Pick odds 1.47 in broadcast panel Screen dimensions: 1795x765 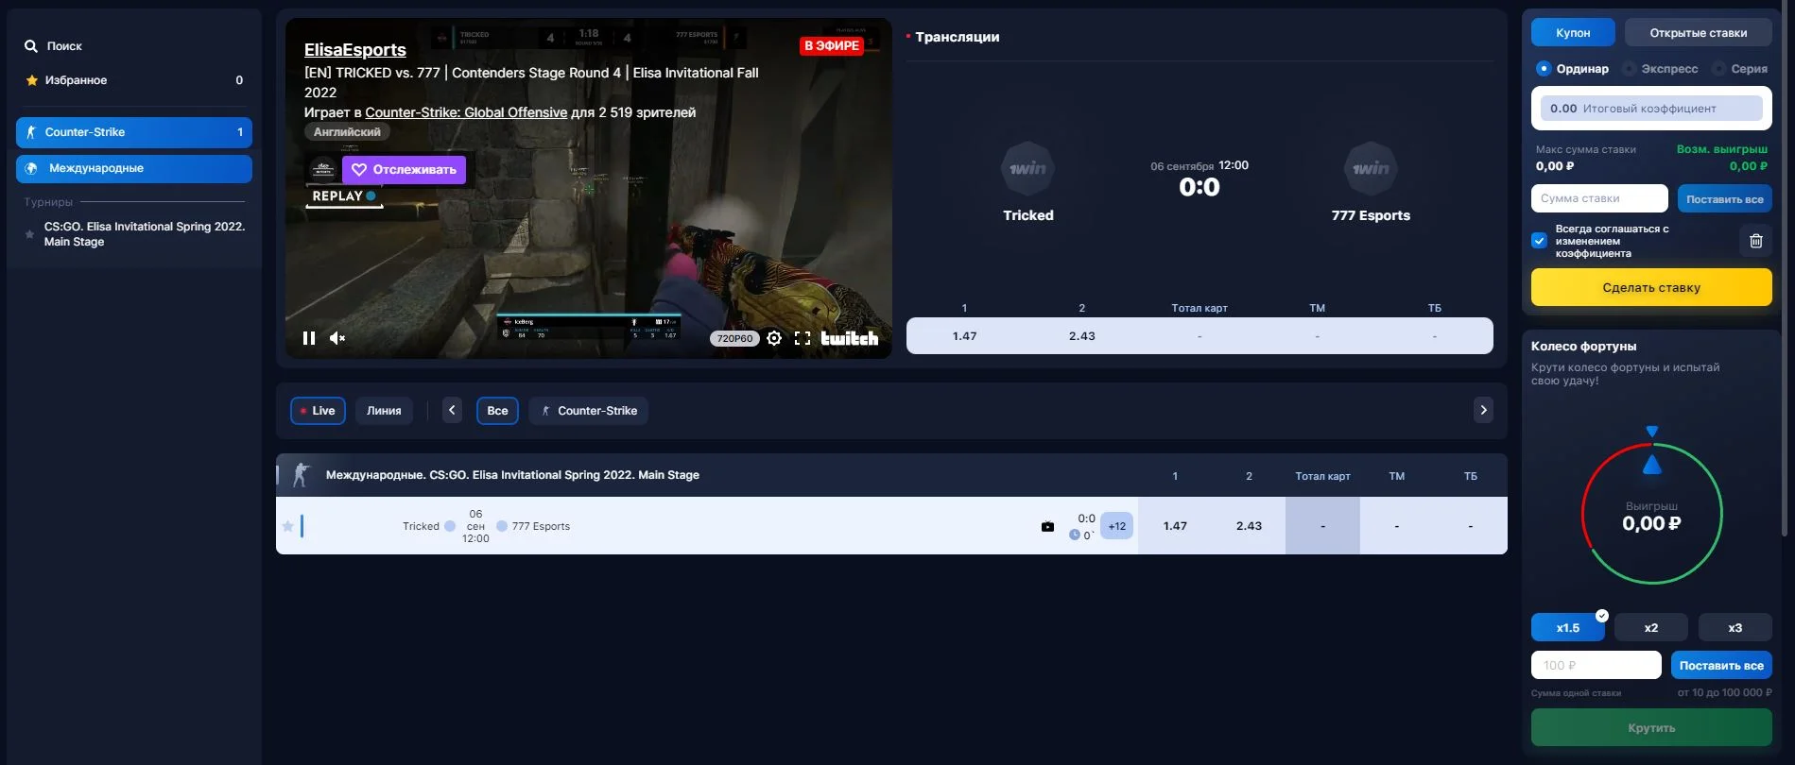[964, 336]
